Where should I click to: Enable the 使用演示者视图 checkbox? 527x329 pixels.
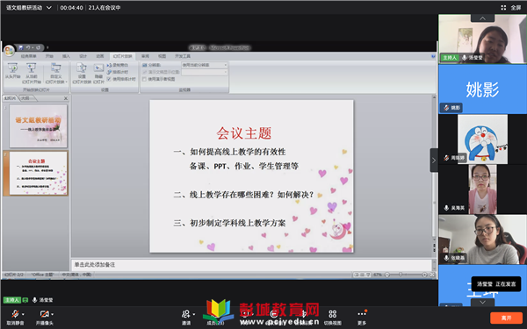pyautogui.click(x=144, y=79)
